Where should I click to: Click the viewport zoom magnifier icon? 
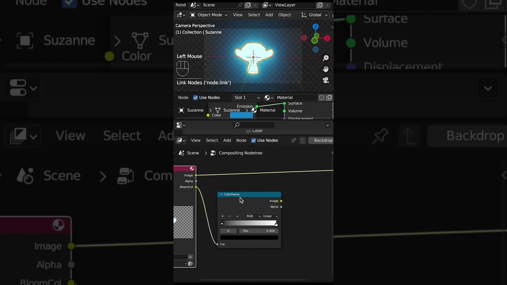[326, 58]
